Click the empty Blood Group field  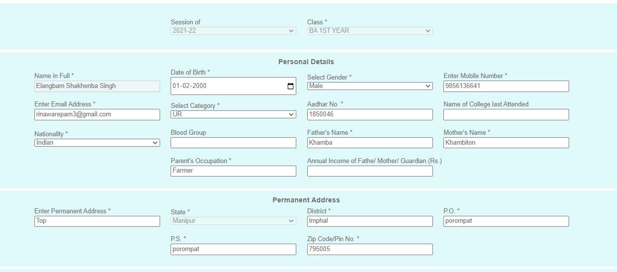pos(233,143)
